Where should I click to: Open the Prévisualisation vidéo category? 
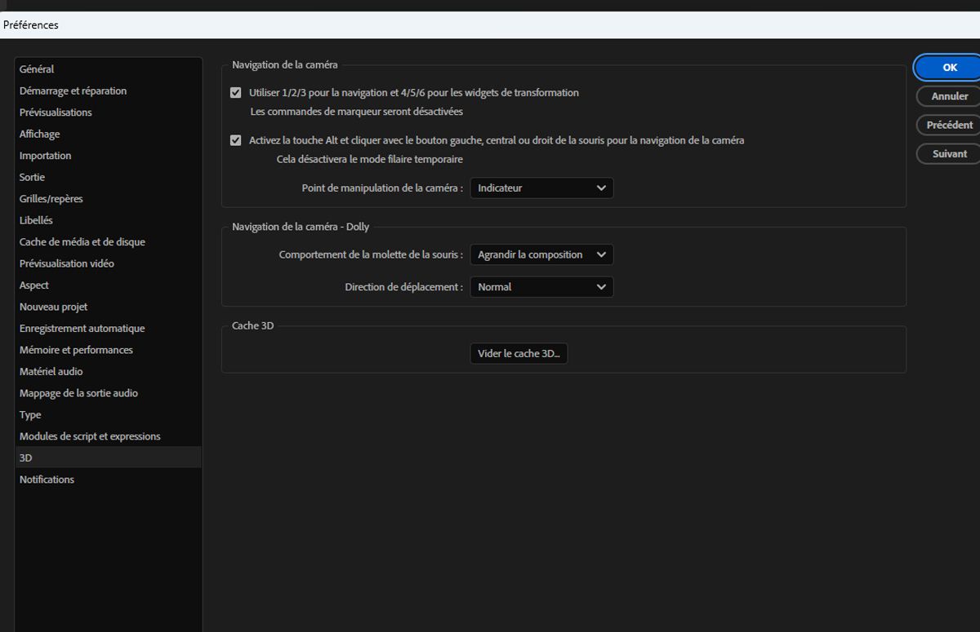tap(109, 264)
